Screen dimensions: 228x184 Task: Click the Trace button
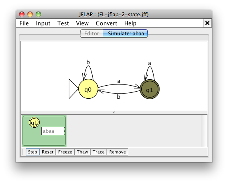coord(99,152)
